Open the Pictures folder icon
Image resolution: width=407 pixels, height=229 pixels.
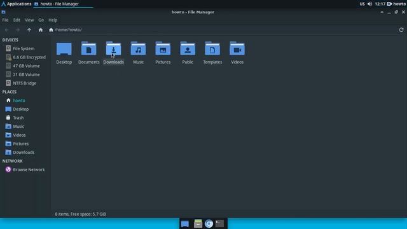tap(163, 48)
